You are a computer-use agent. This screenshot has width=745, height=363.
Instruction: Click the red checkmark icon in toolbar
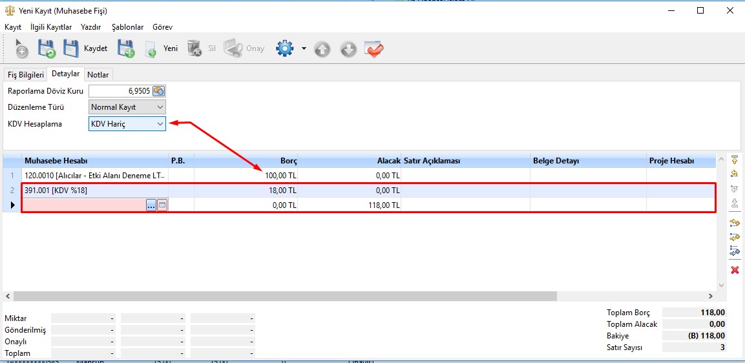374,49
